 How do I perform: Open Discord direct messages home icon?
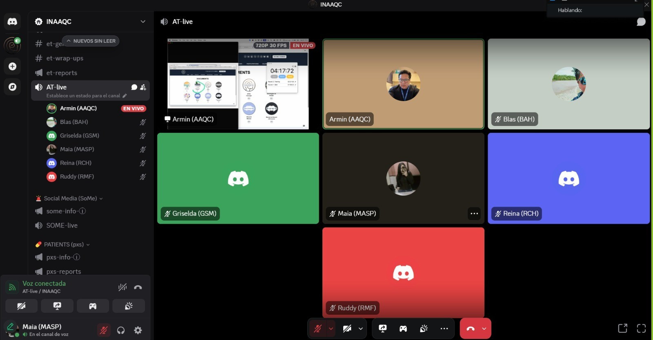(12, 22)
